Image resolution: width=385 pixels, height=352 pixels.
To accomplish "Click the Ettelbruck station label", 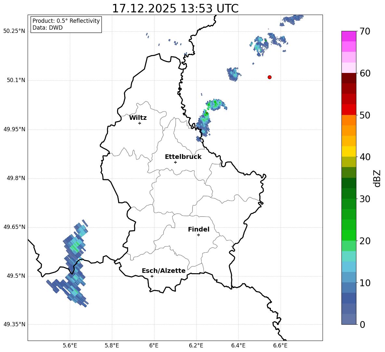I will tap(183, 157).
